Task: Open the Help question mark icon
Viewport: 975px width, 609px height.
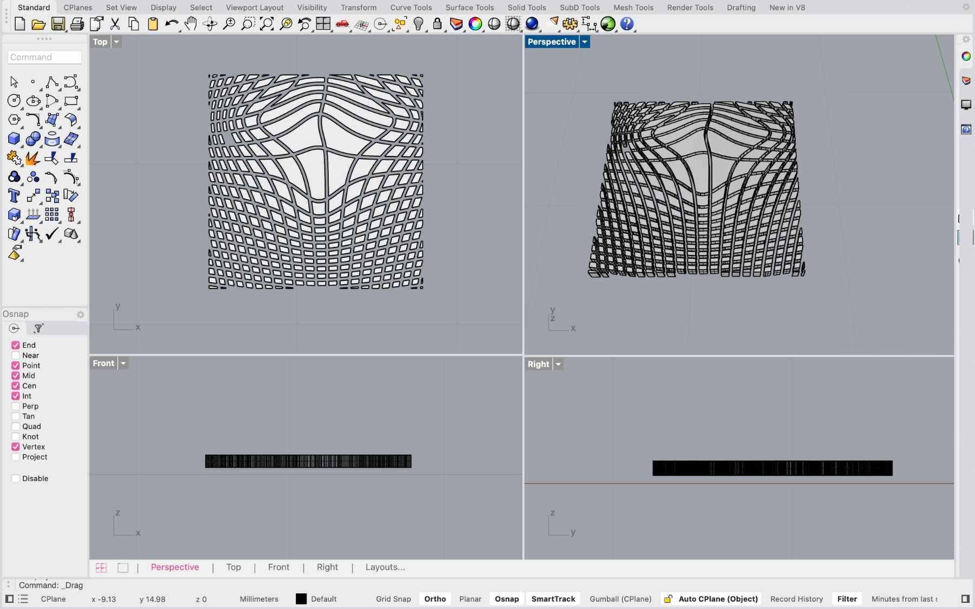Action: pos(627,24)
